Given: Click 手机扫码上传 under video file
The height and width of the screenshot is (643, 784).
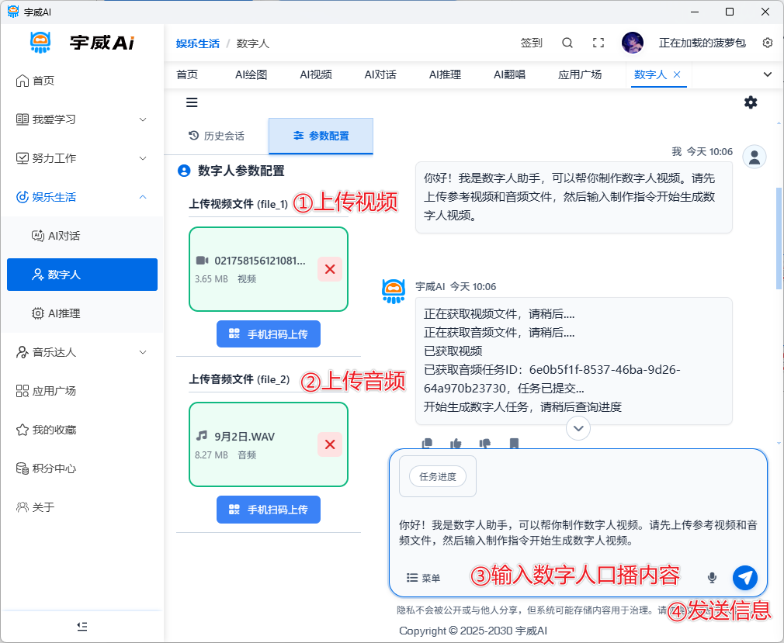Looking at the screenshot, I should [269, 334].
